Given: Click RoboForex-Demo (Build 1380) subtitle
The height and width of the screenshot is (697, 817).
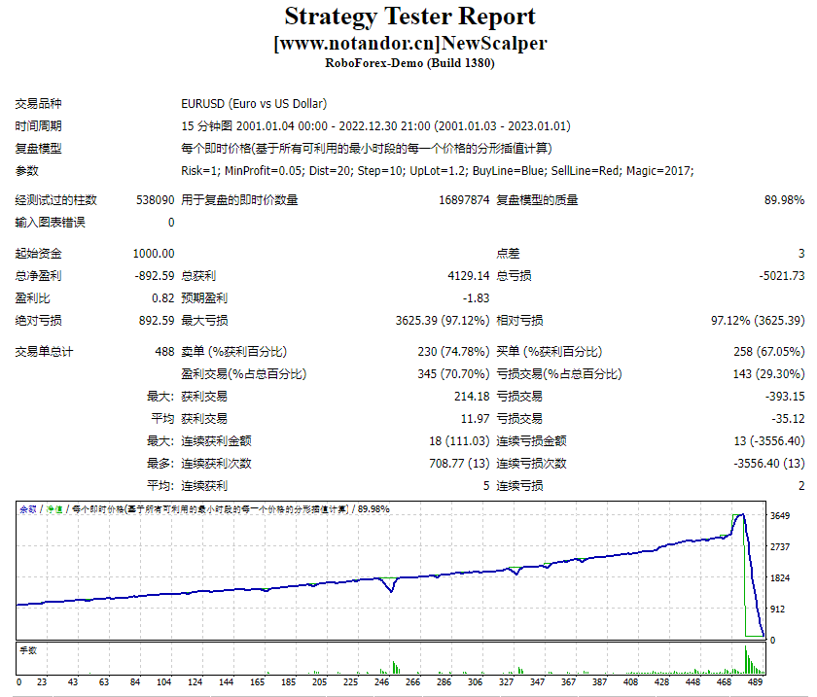Looking at the screenshot, I should pyautogui.click(x=409, y=63).
